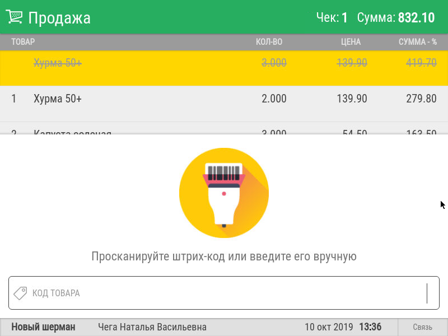
Task: Click the Связь status button
Action: click(x=423, y=327)
